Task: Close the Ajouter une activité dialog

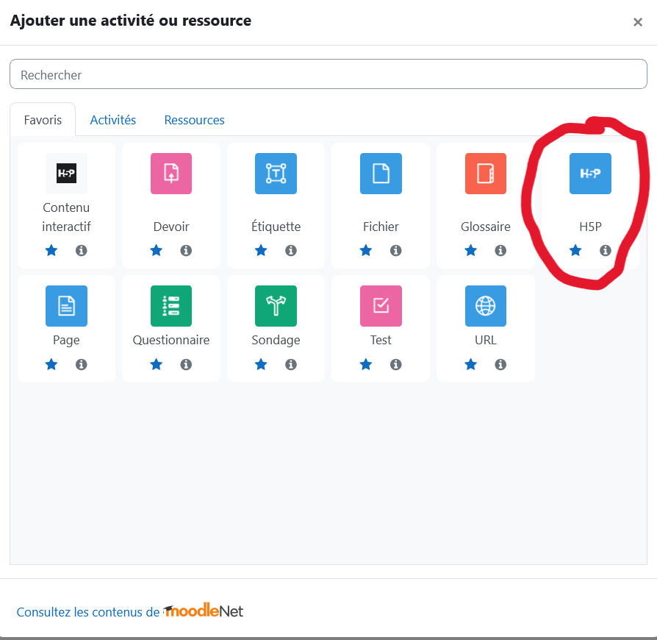Action: point(638,22)
